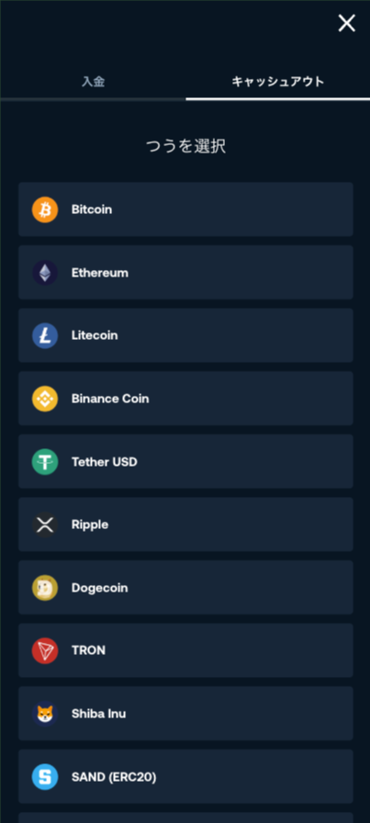Select the SAND (ERC20) label
The image size is (370, 823).
(114, 777)
